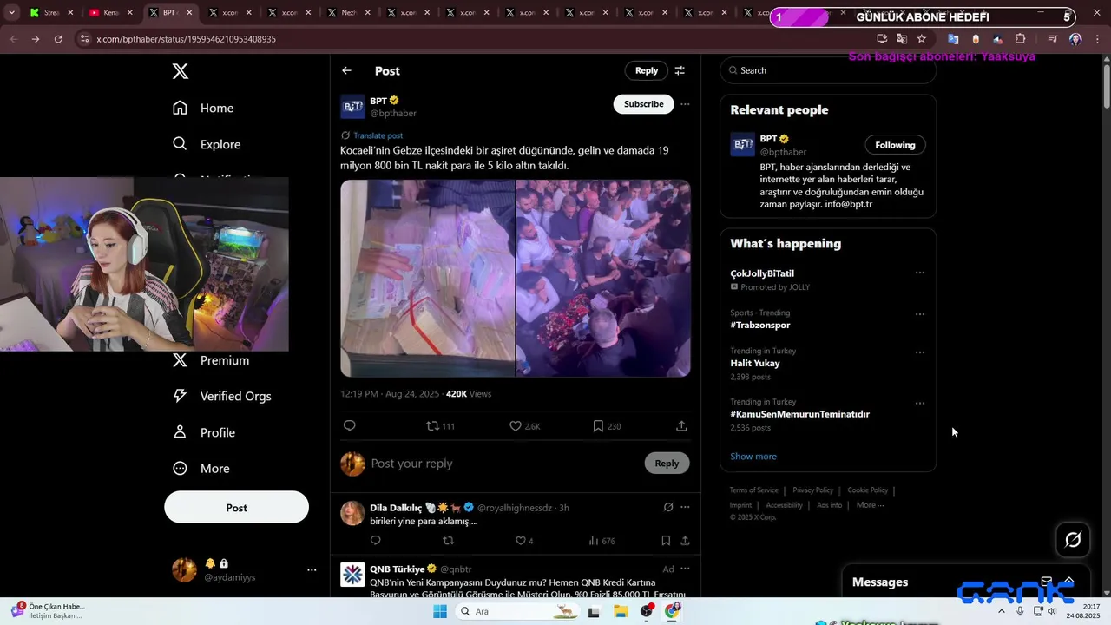The image size is (1111, 625).
Task: Click the gray Reply submit button
Action: (x=667, y=463)
